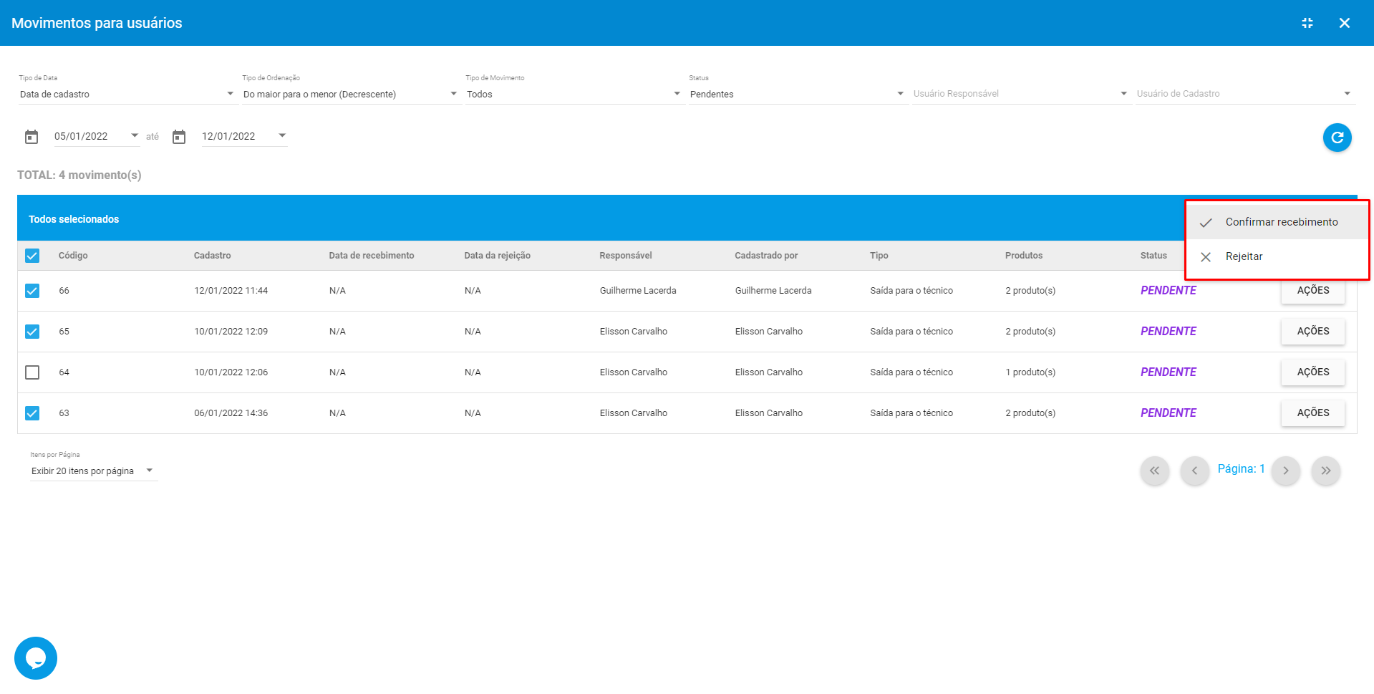Click PENDENTE status of movement 66
Image resolution: width=1374 pixels, height=694 pixels.
point(1169,291)
